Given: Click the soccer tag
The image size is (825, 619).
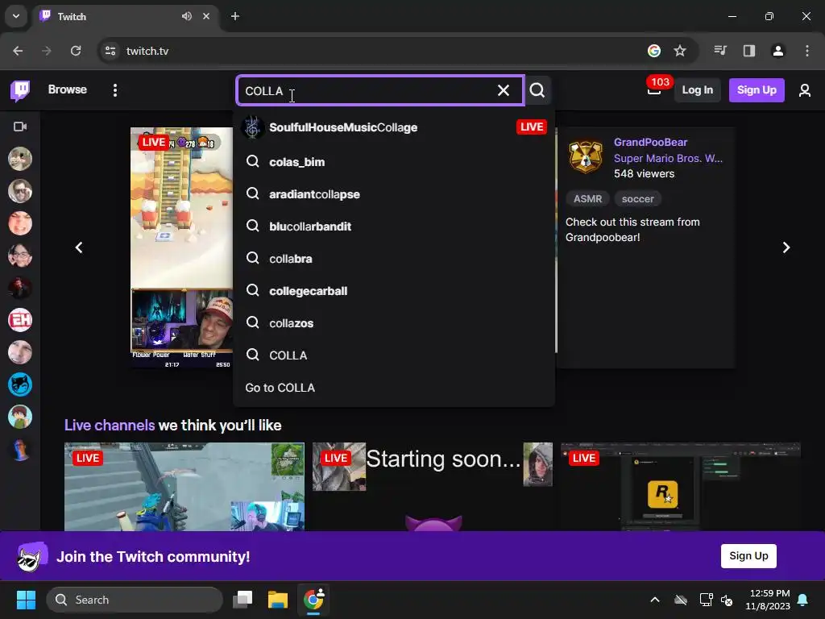Looking at the screenshot, I should (638, 199).
